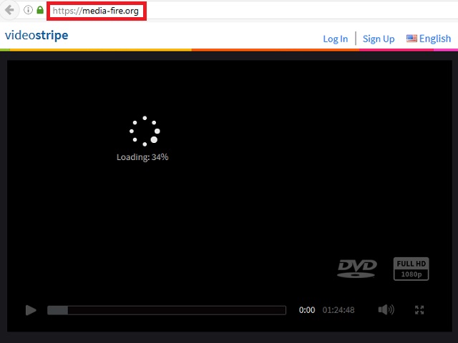Image resolution: width=458 pixels, height=343 pixels.
Task: Click the DVD logo badge
Action: click(357, 269)
